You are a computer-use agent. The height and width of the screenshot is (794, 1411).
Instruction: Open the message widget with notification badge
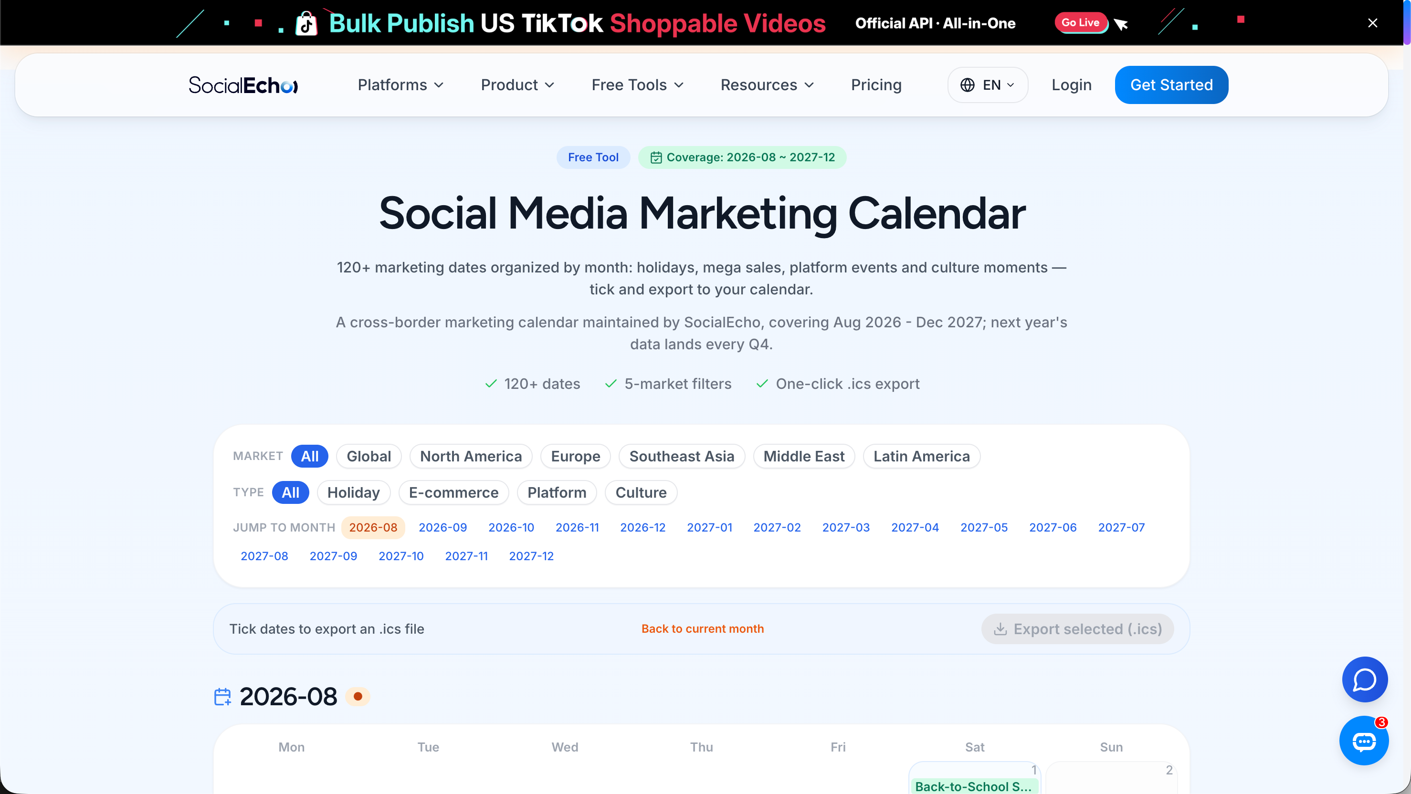[1364, 741]
